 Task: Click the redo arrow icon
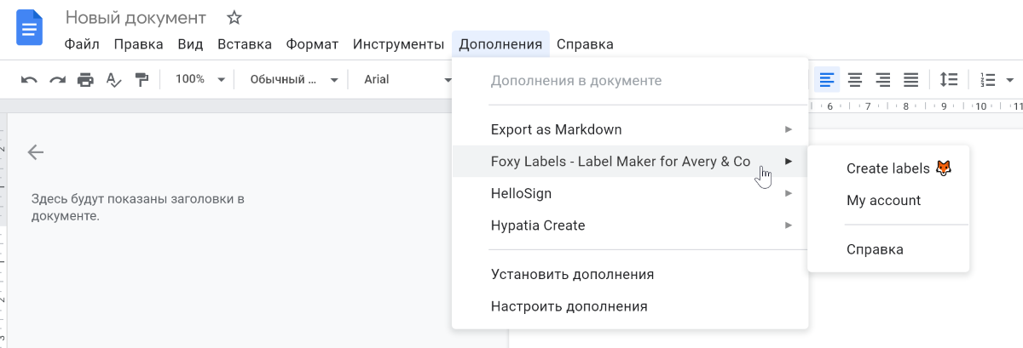click(x=57, y=80)
